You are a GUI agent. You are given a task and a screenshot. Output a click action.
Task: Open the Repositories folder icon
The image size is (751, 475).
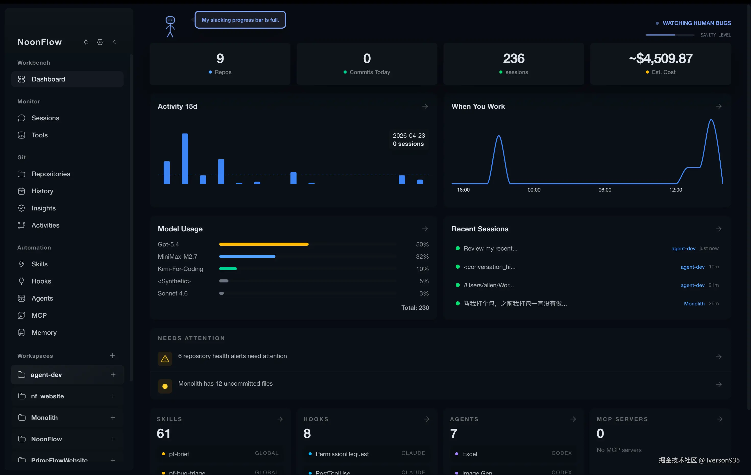pos(21,174)
